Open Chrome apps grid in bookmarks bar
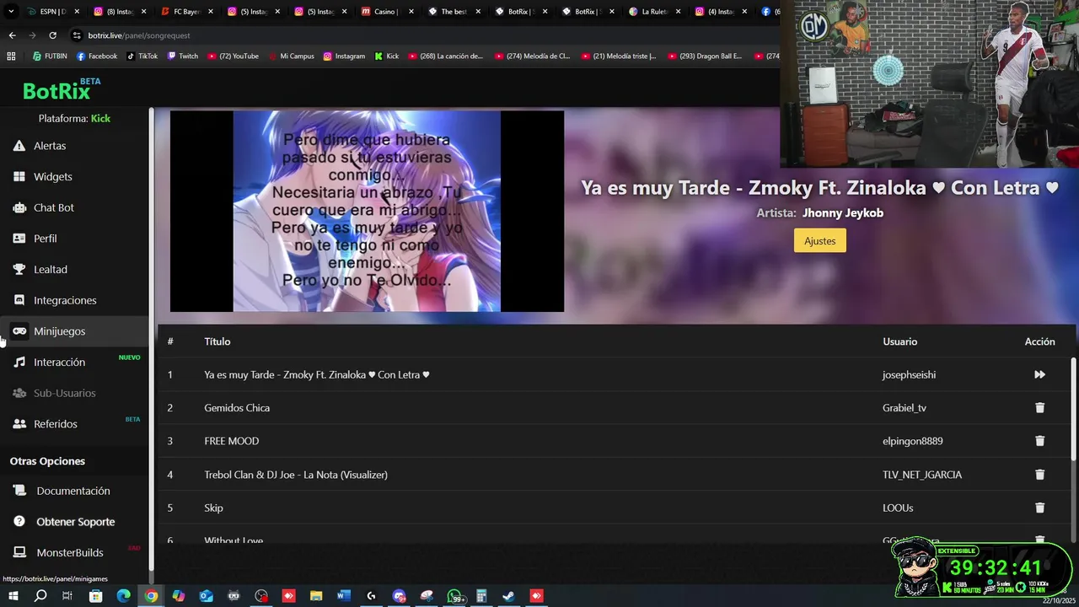 [11, 56]
